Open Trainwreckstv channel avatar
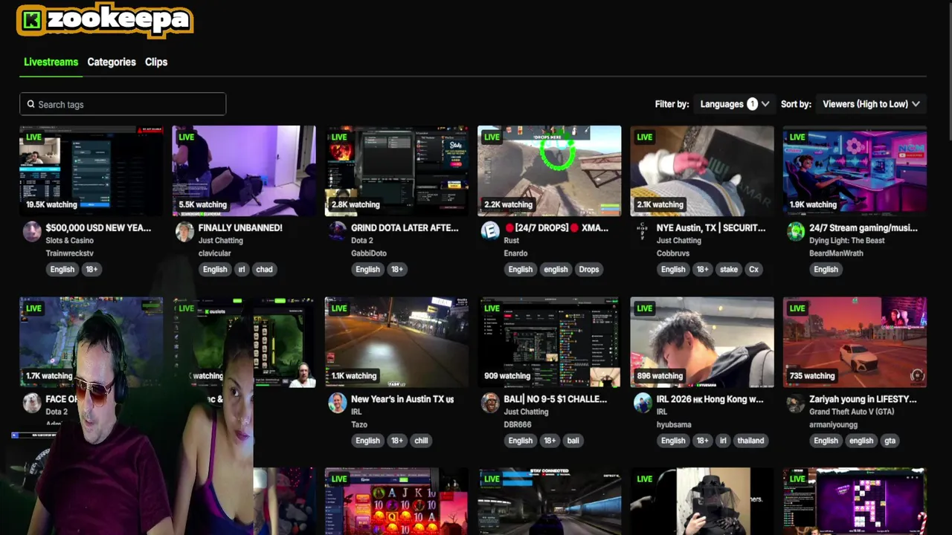 point(32,232)
